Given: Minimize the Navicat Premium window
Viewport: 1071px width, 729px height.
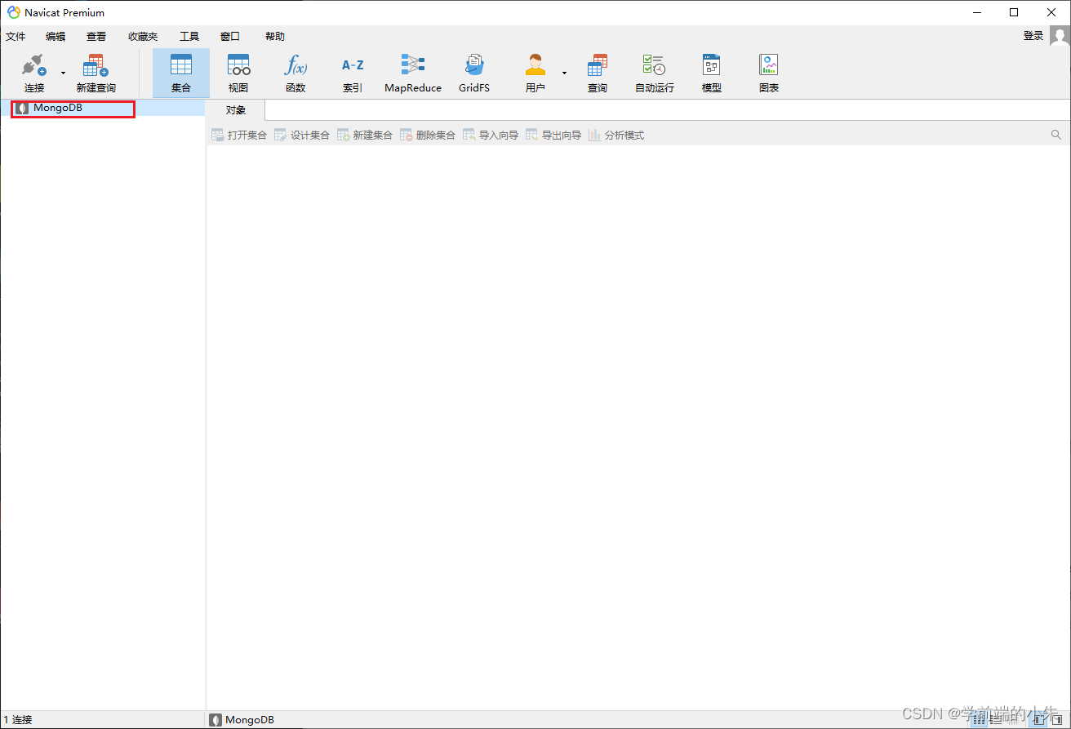Looking at the screenshot, I should (976, 12).
